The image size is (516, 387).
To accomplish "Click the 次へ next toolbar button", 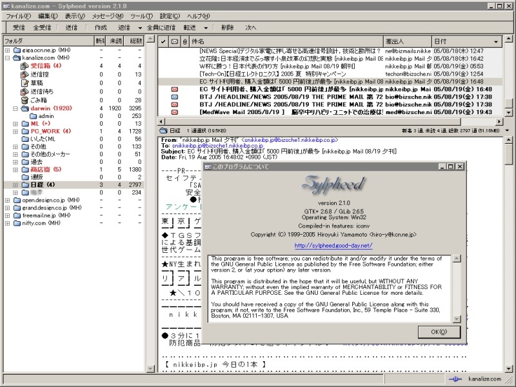I will [x=250, y=28].
